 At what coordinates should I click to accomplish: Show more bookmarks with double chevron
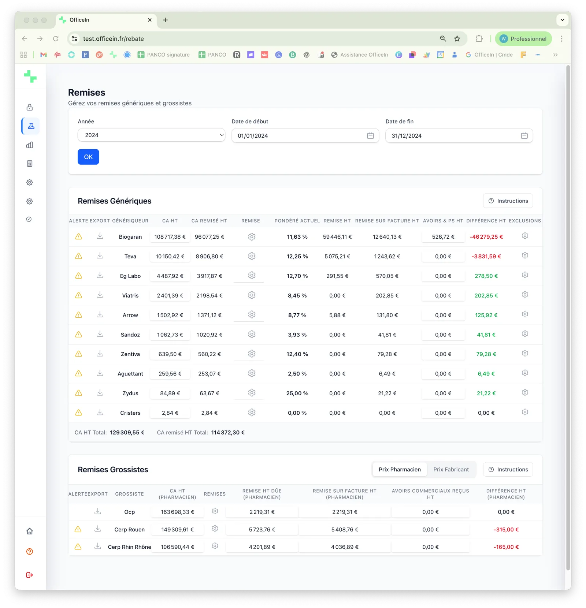(556, 55)
